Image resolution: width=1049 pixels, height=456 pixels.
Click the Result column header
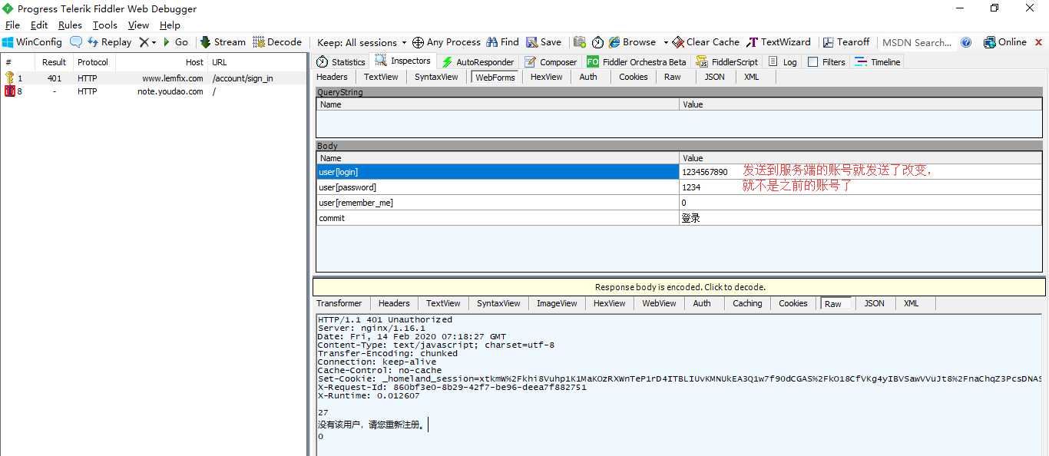click(54, 62)
